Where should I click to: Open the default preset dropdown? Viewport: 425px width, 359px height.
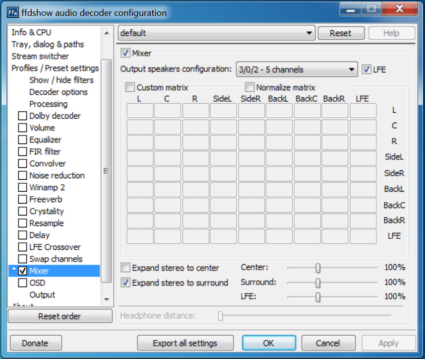[217, 33]
